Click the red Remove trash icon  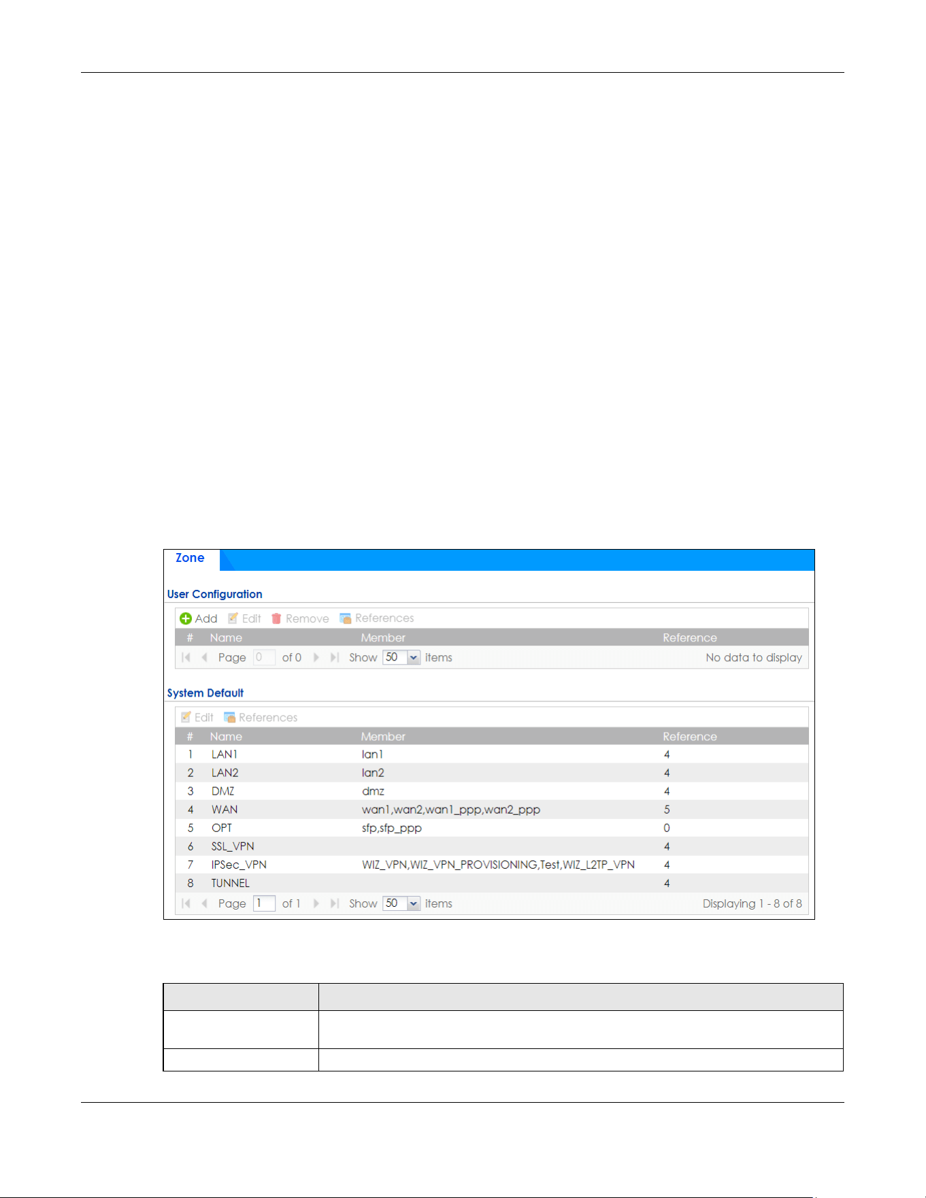(x=276, y=618)
